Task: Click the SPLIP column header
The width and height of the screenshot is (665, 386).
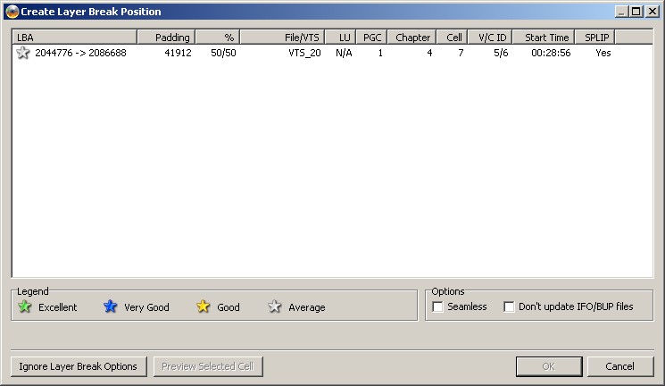Action: (594, 38)
